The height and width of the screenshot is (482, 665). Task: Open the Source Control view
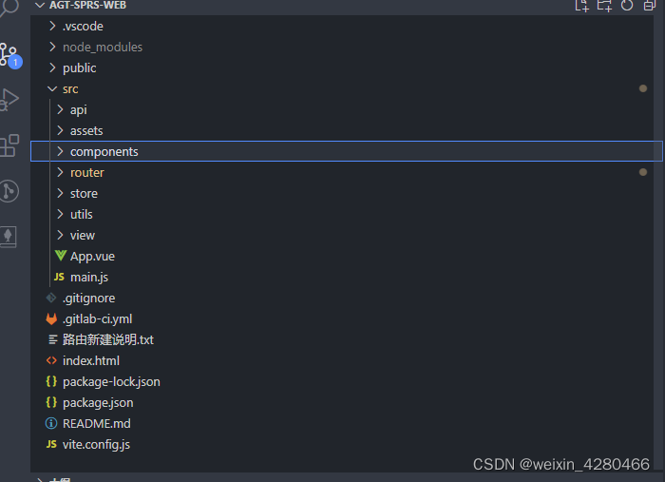click(x=10, y=55)
